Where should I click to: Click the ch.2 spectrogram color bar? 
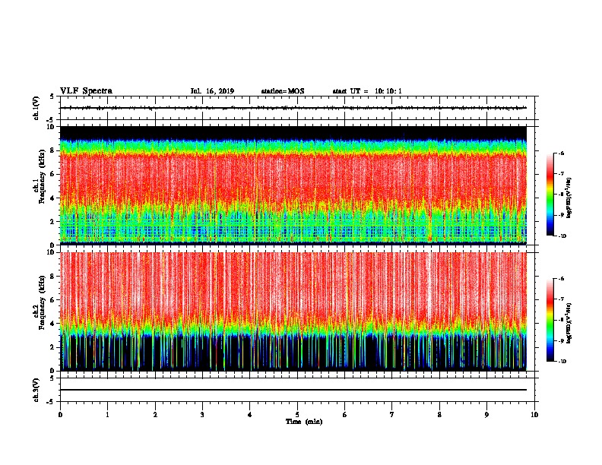pos(550,320)
